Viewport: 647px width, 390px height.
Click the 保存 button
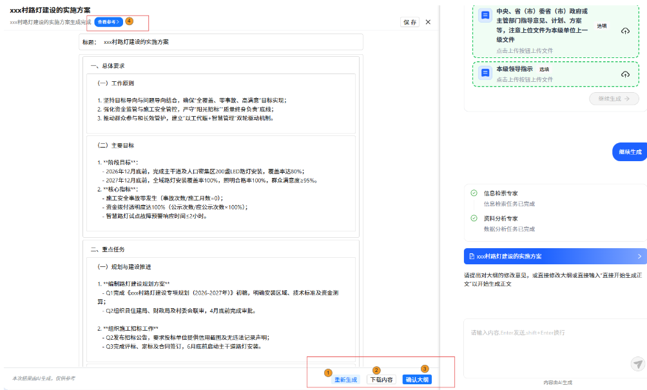pos(410,22)
